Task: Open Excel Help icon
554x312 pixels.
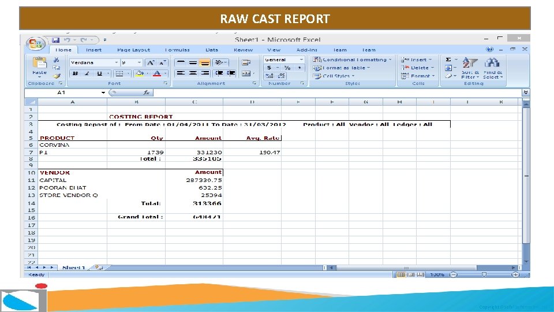Action: [489, 50]
